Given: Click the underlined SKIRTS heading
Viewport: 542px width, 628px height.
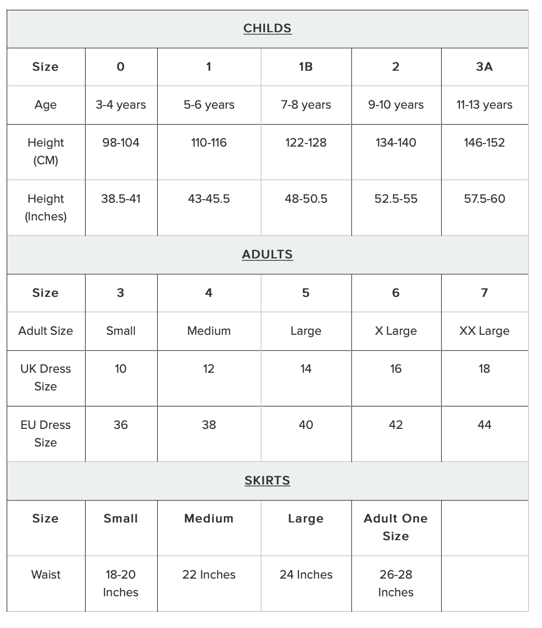Looking at the screenshot, I should coord(267,481).
